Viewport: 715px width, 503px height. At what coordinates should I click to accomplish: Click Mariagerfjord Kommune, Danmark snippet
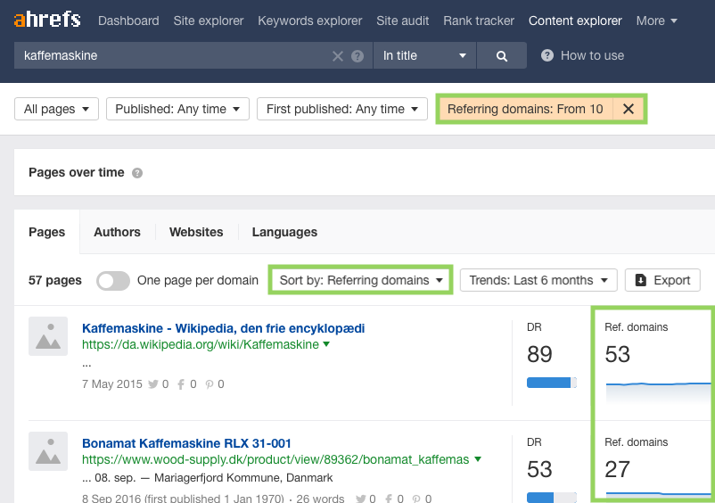coord(243,478)
